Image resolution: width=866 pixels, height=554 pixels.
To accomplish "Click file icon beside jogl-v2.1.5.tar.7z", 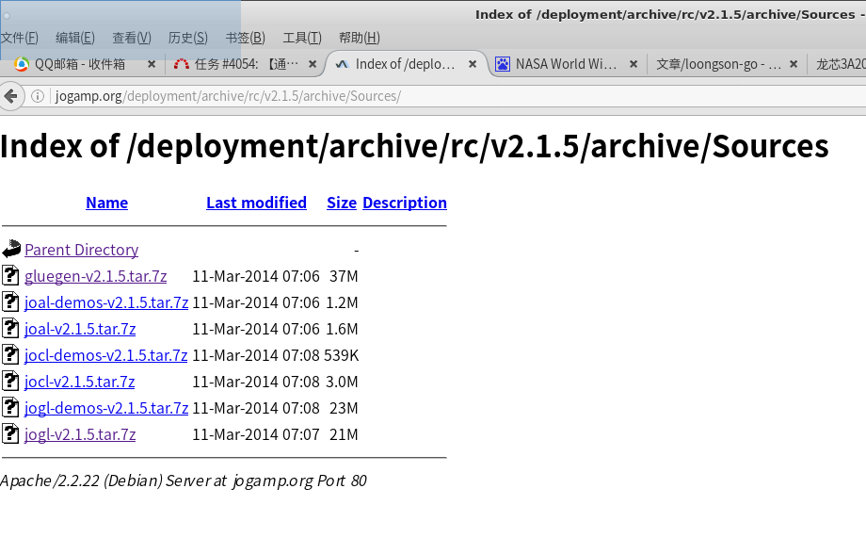I will 10,434.
